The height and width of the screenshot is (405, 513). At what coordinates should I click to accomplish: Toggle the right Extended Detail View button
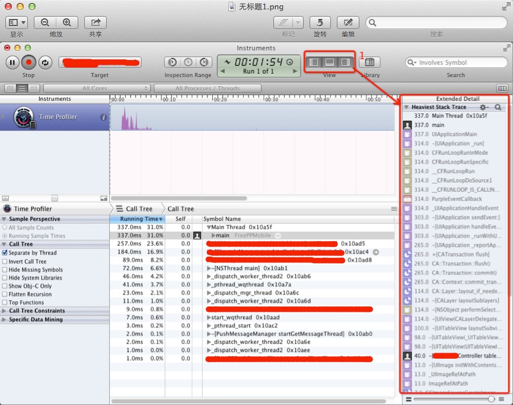[345, 62]
